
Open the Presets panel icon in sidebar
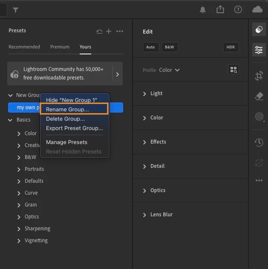pos(259,29)
